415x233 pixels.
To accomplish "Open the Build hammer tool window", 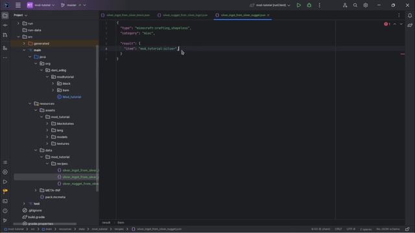I will click(x=5, y=192).
